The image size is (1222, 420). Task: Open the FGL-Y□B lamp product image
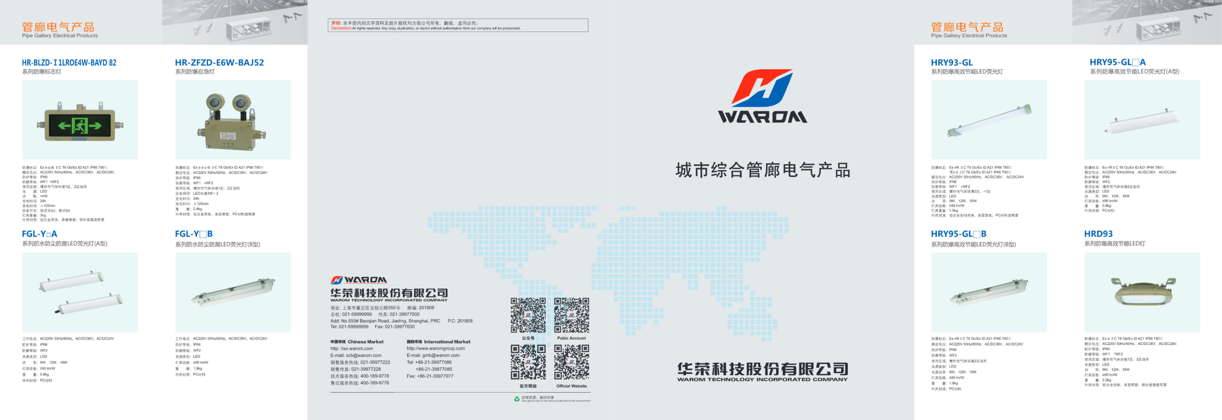click(x=233, y=292)
